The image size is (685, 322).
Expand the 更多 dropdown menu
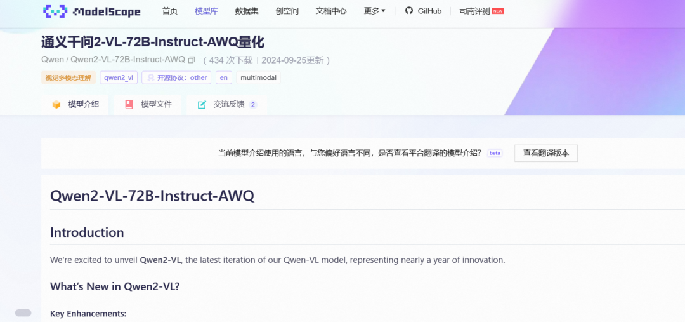[x=374, y=11]
